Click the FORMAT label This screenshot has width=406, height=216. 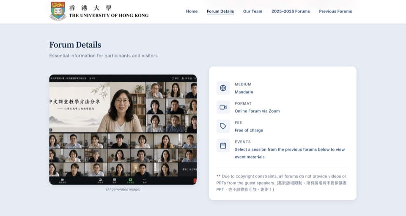[x=243, y=103]
